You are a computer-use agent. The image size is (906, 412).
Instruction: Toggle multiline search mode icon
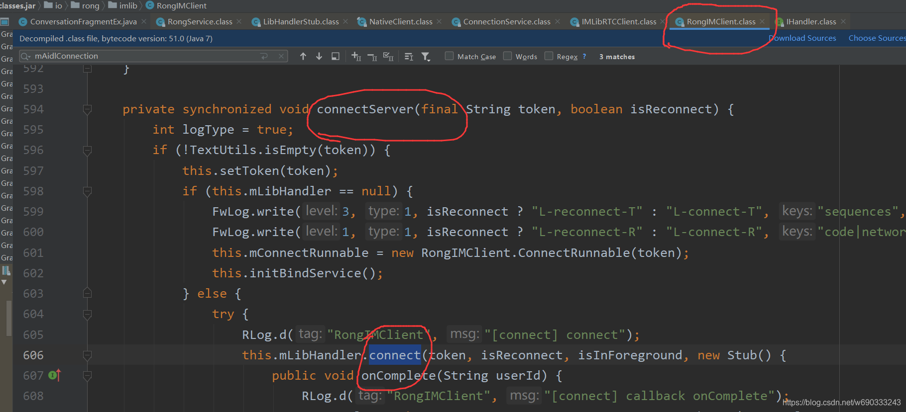tap(409, 57)
